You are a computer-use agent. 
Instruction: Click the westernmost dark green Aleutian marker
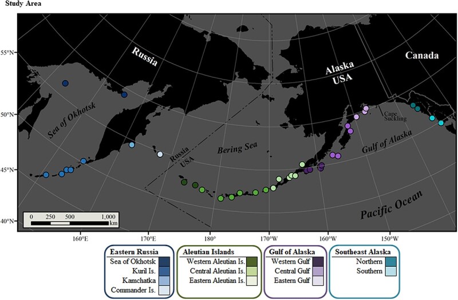pyautogui.click(x=184, y=182)
